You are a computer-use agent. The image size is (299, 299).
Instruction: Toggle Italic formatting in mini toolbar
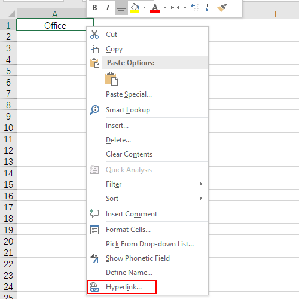[x=108, y=8]
